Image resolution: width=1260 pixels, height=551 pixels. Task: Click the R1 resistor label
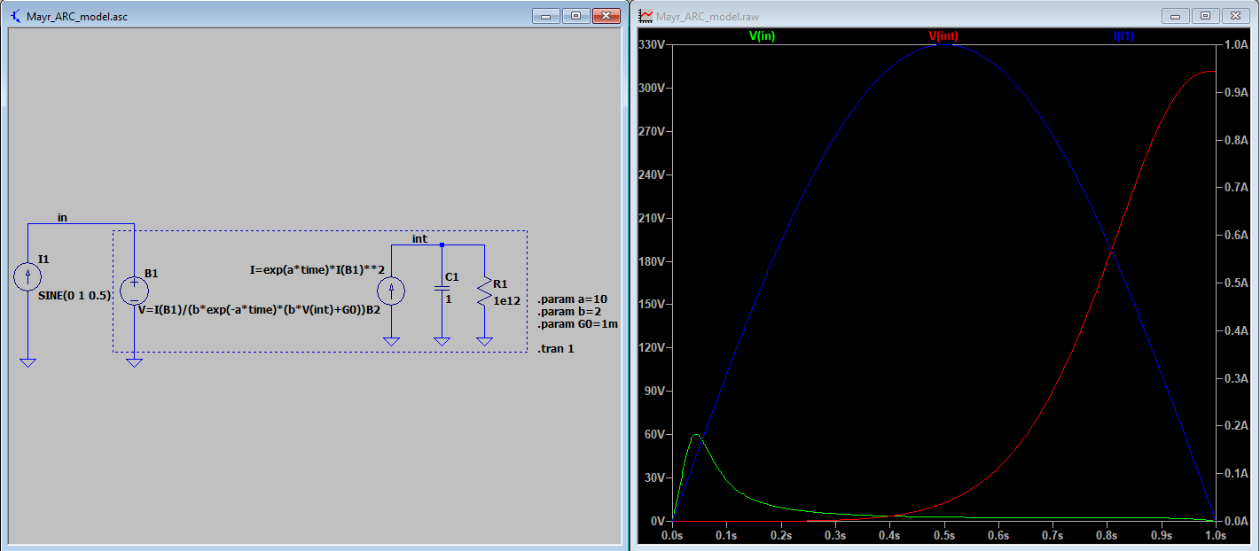[500, 284]
